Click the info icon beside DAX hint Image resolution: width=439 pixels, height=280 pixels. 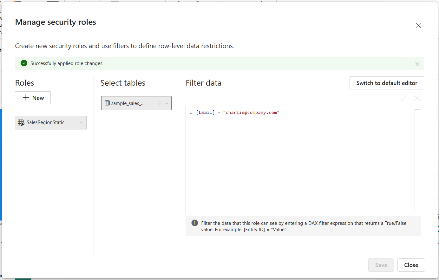pyautogui.click(x=195, y=223)
